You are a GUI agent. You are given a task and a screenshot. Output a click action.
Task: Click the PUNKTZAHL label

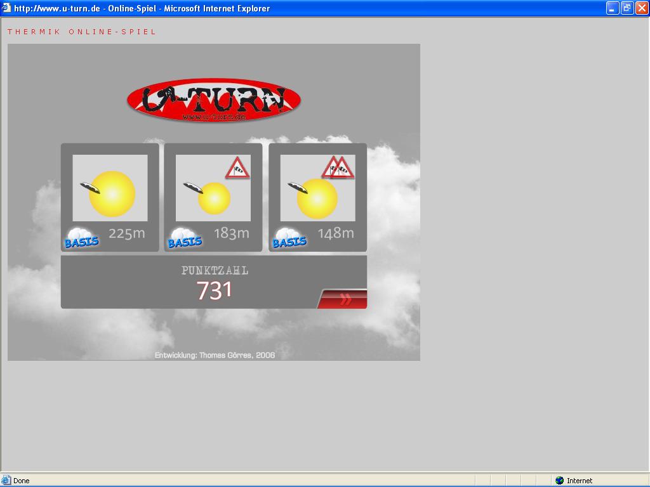(215, 270)
